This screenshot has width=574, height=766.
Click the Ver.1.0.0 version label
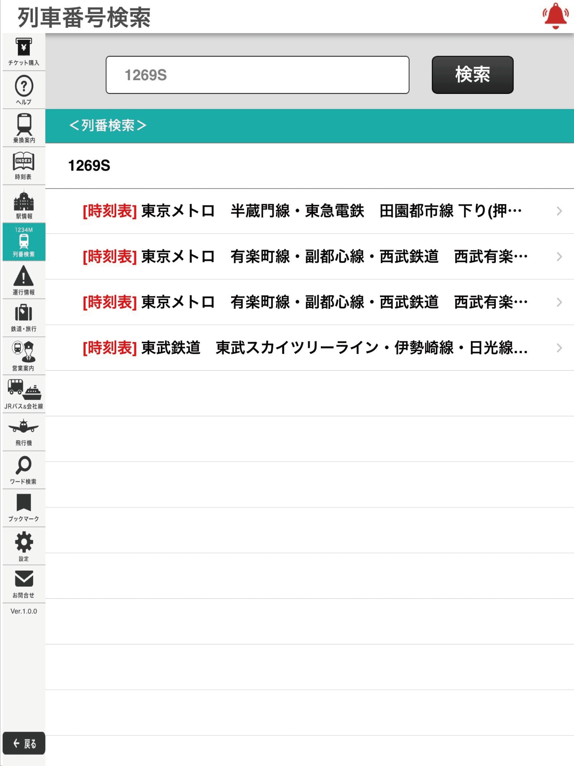pos(24,611)
